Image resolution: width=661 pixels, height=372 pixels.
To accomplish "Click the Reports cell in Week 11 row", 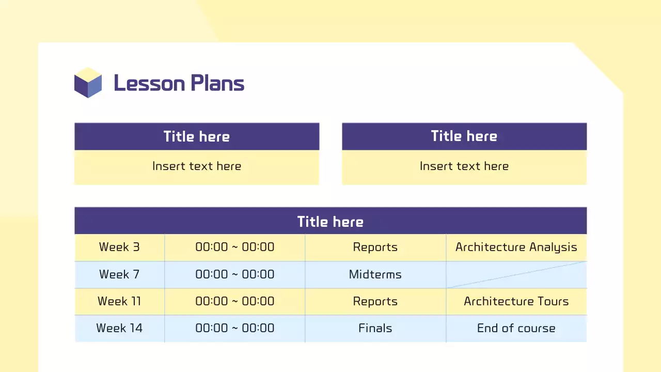I will click(375, 301).
